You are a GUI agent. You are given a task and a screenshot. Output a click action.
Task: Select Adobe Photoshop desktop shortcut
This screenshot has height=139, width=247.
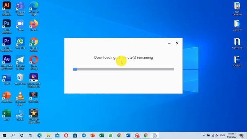click(x=7, y=26)
